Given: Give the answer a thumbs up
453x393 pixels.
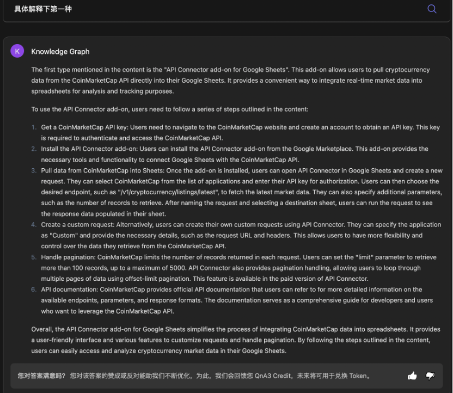Looking at the screenshot, I should tap(412, 376).
